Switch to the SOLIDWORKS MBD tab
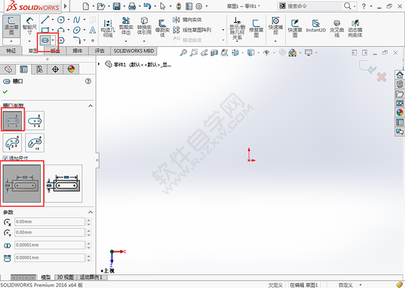 point(134,51)
